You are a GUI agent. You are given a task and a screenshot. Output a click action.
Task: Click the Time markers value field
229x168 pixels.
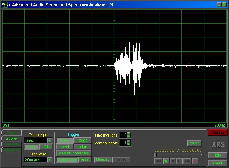click(123, 135)
